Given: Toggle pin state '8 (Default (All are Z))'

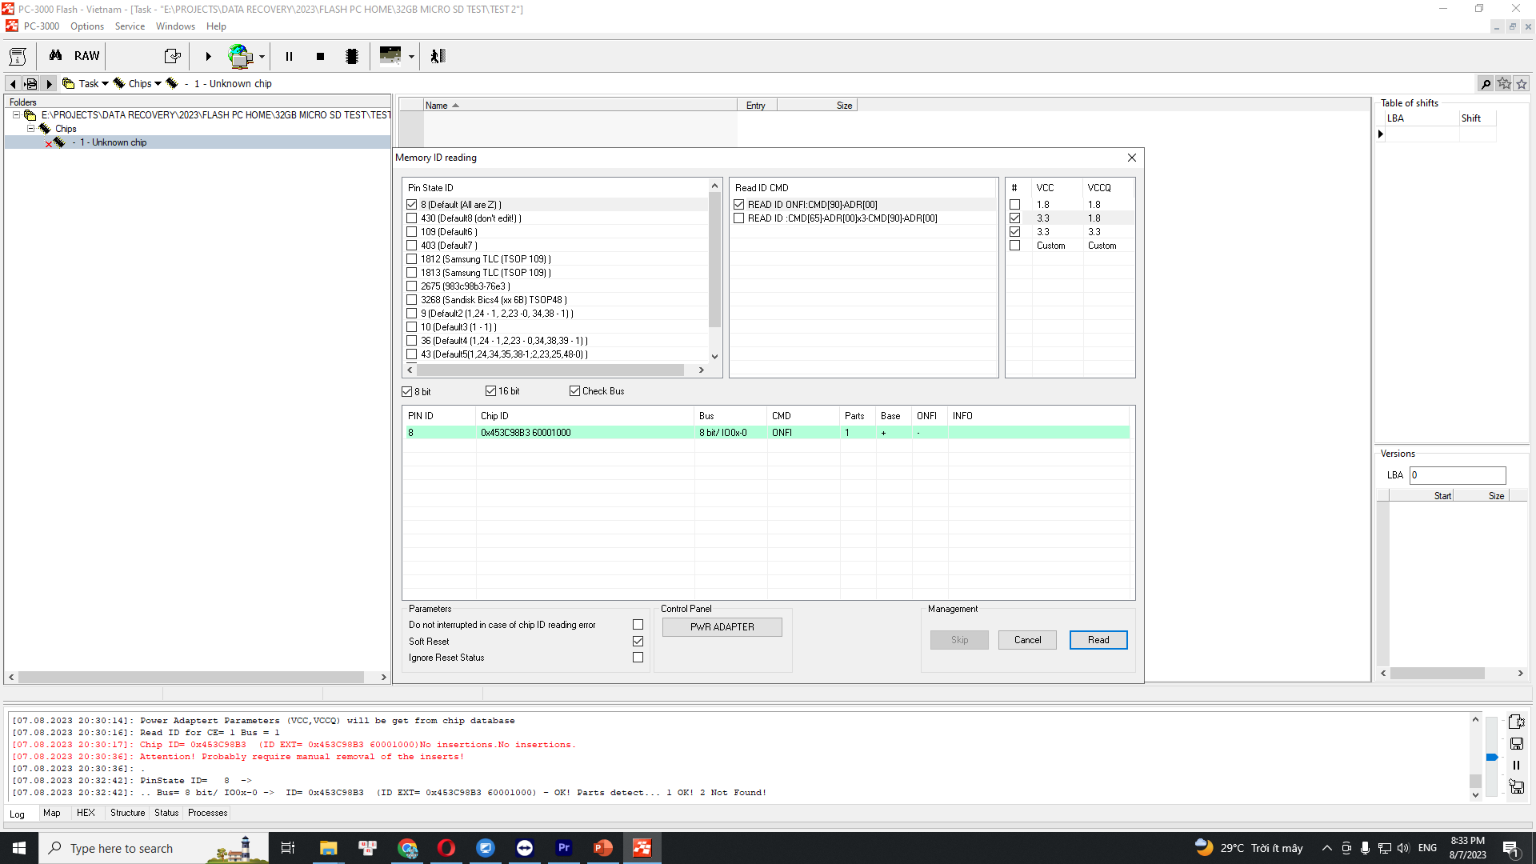Looking at the screenshot, I should [x=411, y=205].
